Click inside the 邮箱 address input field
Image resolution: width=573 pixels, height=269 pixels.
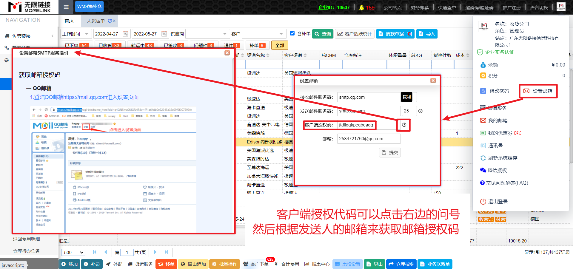(369, 139)
